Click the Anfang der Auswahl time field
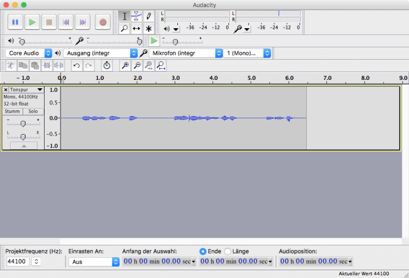Viewport: 409px width, 278px height. (159, 261)
